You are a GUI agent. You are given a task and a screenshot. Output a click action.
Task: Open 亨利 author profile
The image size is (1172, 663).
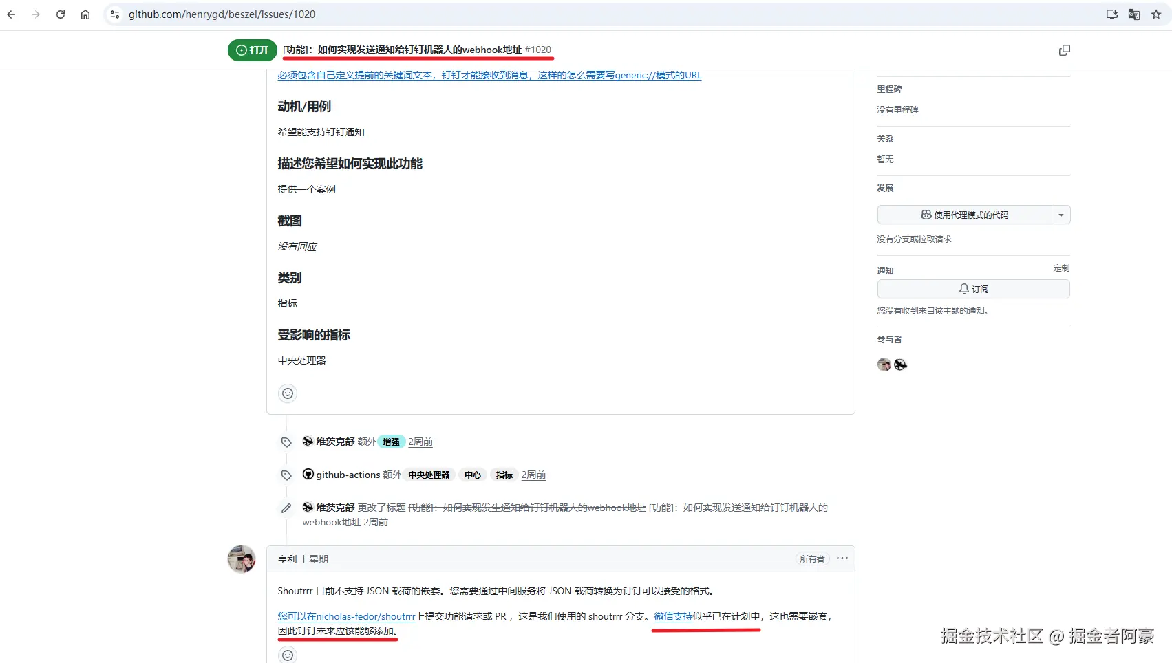(x=287, y=559)
